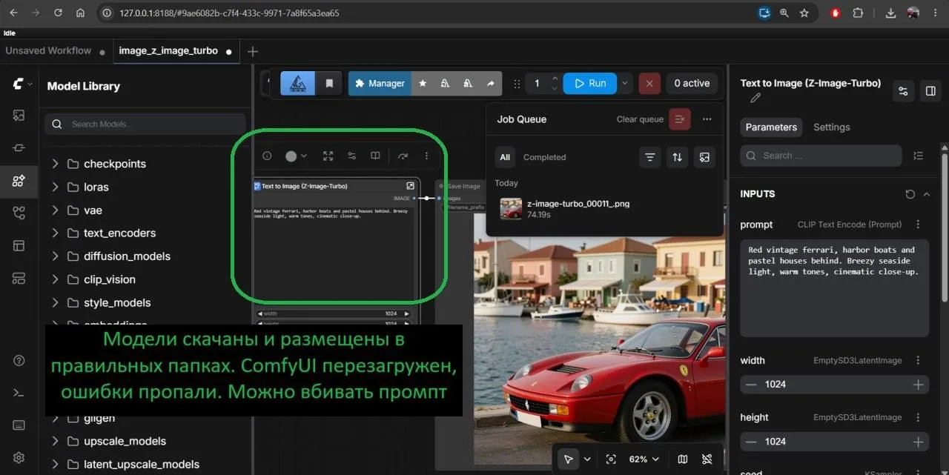Click the prompt text area in Parameters
Image resolution: width=949 pixels, height=475 pixels.
point(834,288)
